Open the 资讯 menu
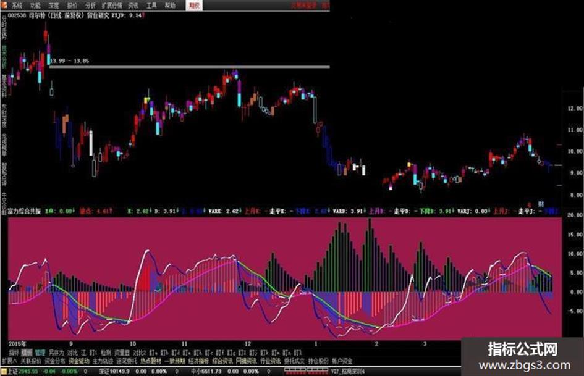Image resolution: width=584 pixels, height=376 pixels. pyautogui.click(x=133, y=5)
